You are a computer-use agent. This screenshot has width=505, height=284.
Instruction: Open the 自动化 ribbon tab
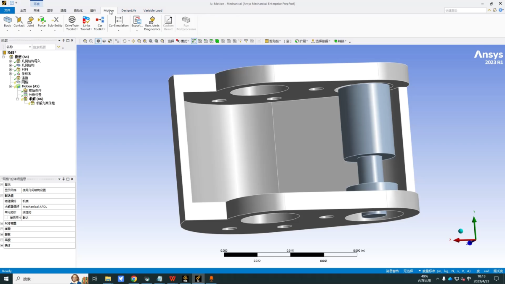pyautogui.click(x=78, y=11)
